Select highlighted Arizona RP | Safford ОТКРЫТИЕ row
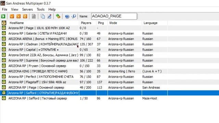The image size is (219, 123). 109,93
